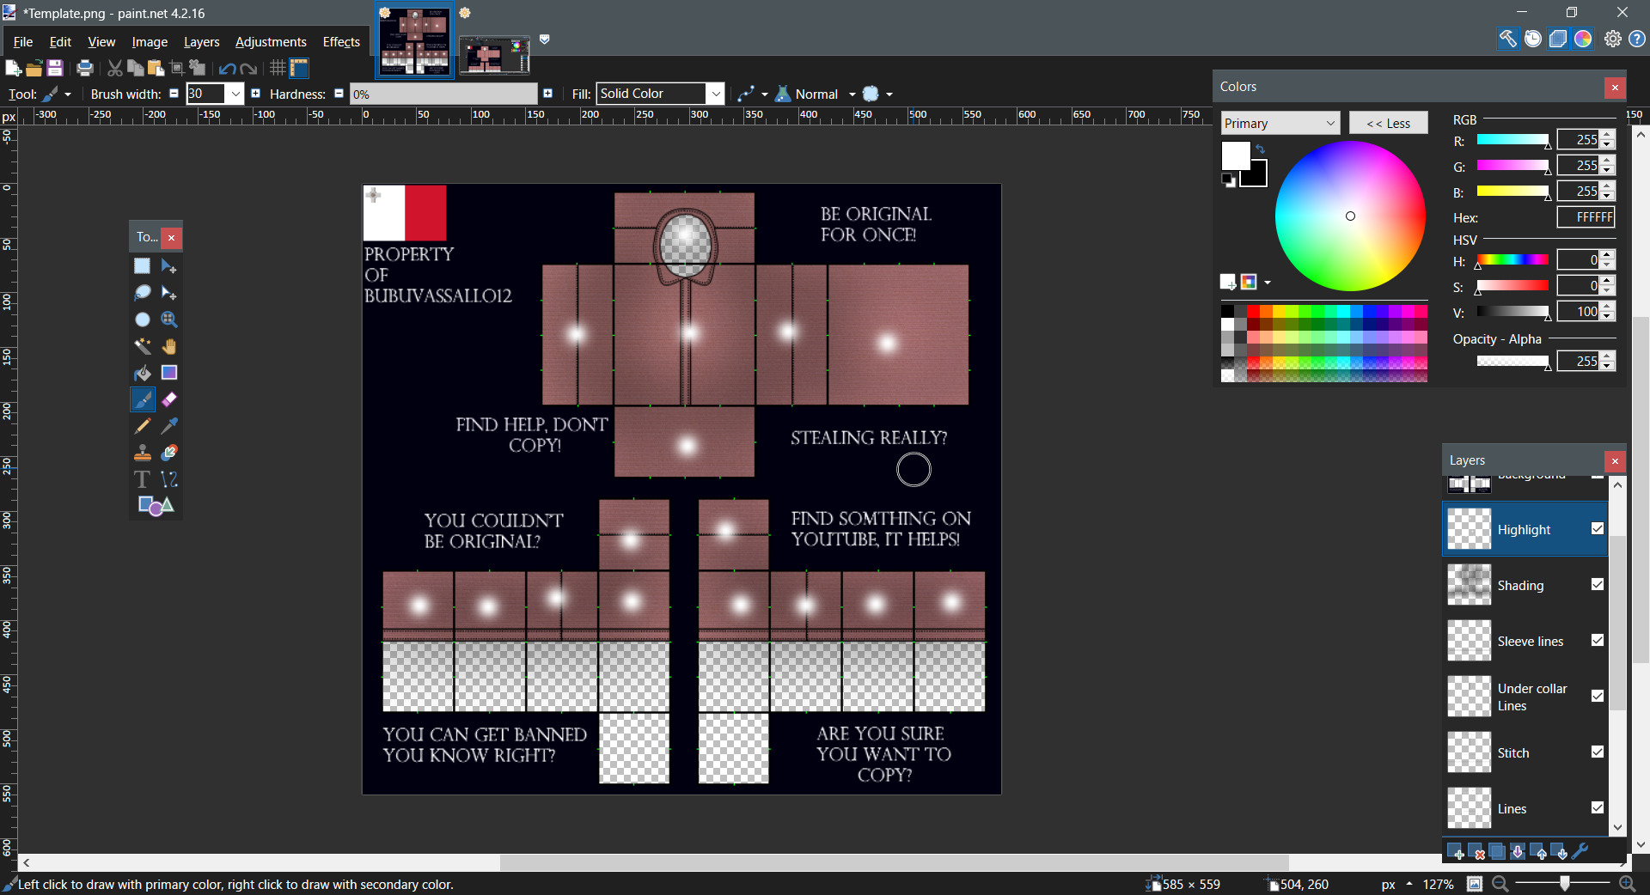The height and width of the screenshot is (895, 1650).
Task: Toggle visibility of the Lines layer
Action: coord(1598,808)
